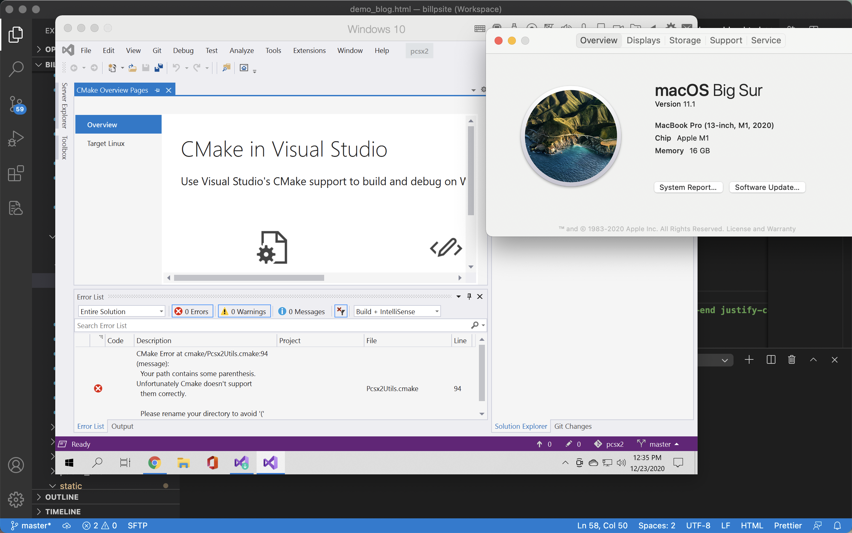
Task: Click search magnifier in Error List search box
Action: (475, 325)
